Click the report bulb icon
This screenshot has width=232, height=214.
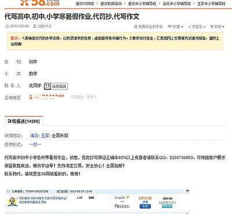tap(212, 27)
